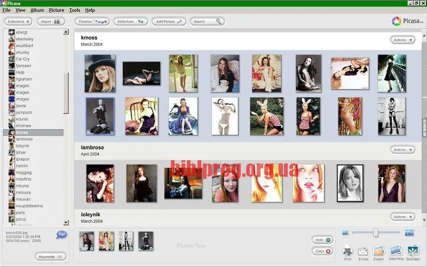Select the paris folder in sidebar
Image resolution: width=427 pixels, height=267 pixels.
(20, 212)
